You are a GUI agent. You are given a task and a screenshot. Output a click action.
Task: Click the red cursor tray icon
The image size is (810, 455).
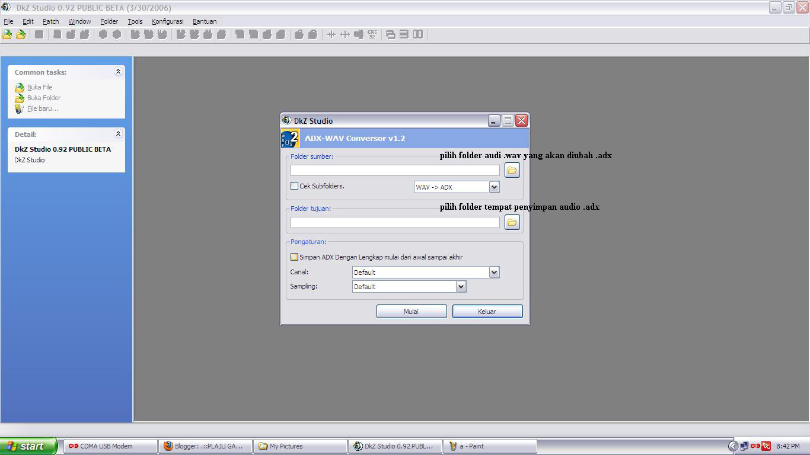[x=766, y=446]
